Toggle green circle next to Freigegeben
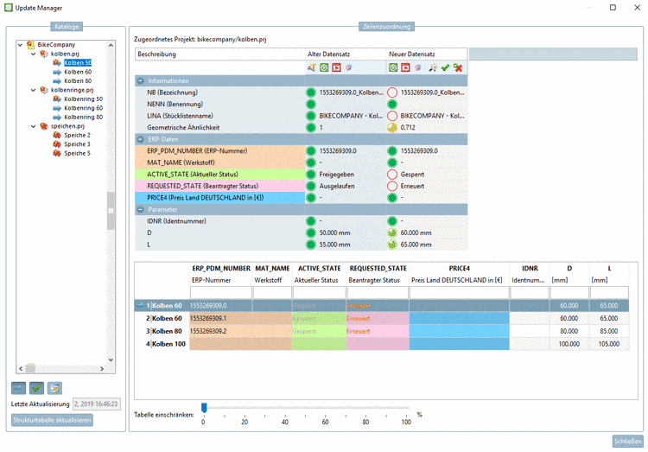Viewport: 648px width, 452px height. coord(311,174)
